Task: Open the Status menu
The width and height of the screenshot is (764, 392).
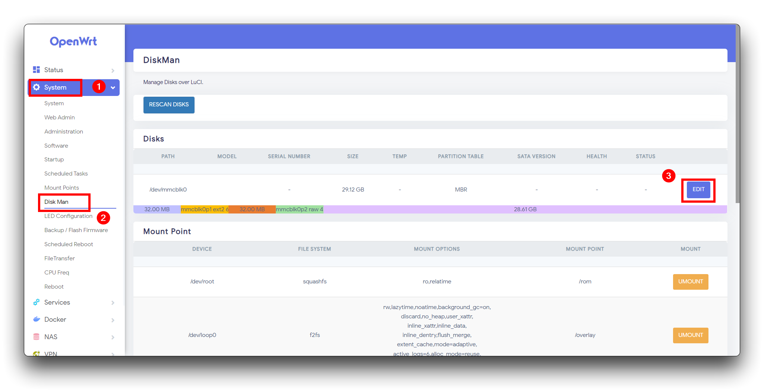Action: 54,70
